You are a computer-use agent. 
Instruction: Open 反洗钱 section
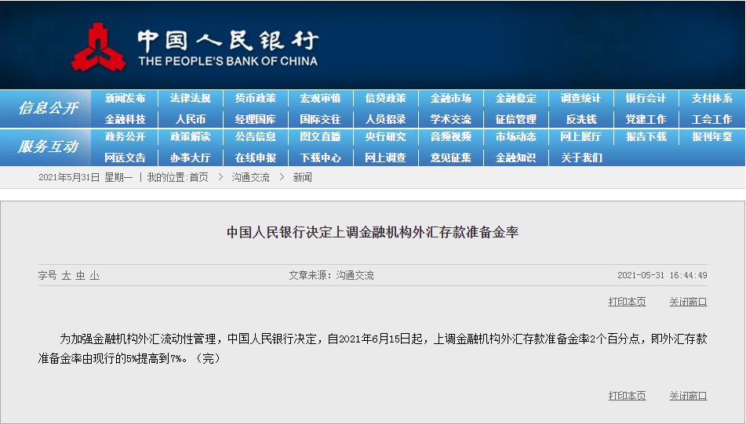(x=581, y=119)
